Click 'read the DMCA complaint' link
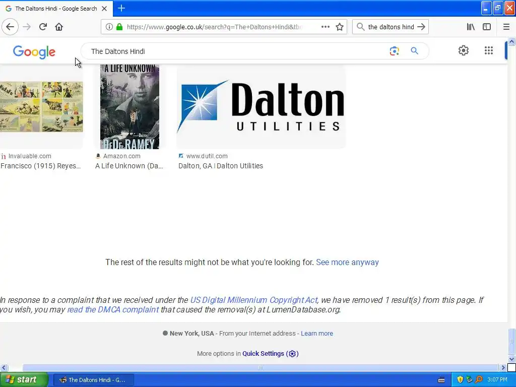The height and width of the screenshot is (387, 516). tap(113, 310)
